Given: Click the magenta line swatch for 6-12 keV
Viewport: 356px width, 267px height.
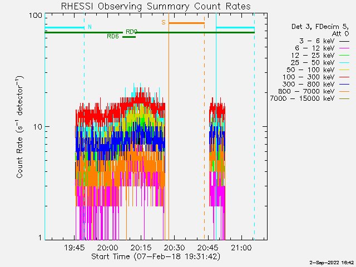Looking at the screenshot, I should click(344, 48).
